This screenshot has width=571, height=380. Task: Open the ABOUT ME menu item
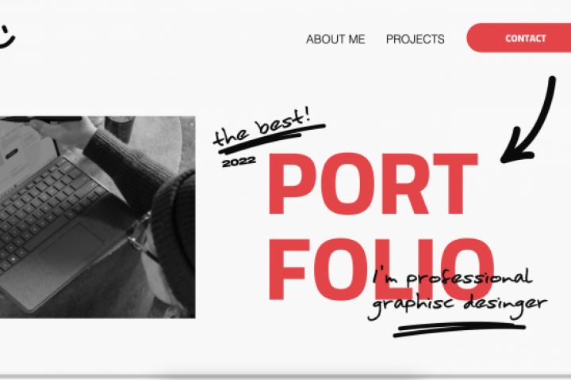click(335, 39)
